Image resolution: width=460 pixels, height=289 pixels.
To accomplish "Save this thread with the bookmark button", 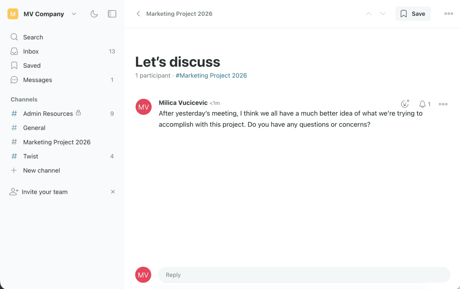I will click(413, 14).
